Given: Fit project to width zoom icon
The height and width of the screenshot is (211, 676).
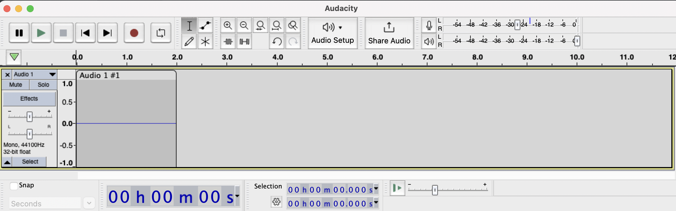Looking at the screenshot, I should point(277,25).
